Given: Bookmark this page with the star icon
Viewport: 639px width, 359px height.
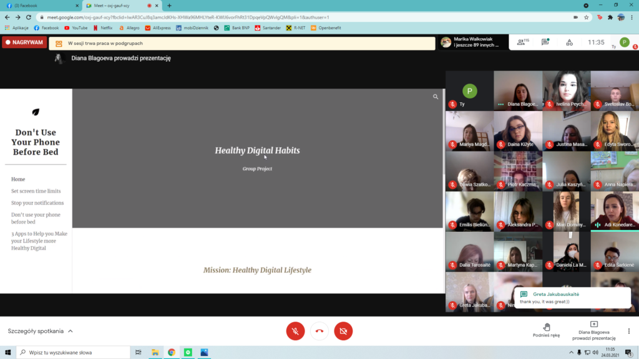Looking at the screenshot, I should [587, 17].
